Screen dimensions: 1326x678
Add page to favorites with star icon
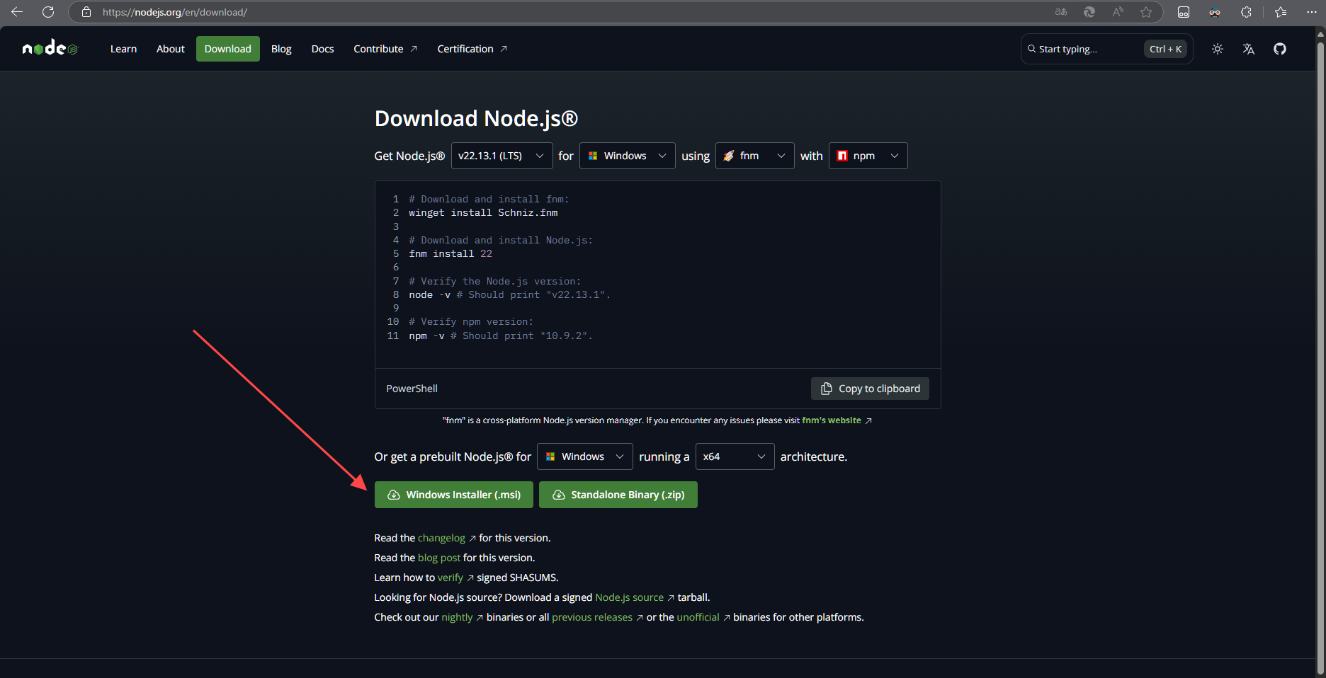pyautogui.click(x=1145, y=12)
